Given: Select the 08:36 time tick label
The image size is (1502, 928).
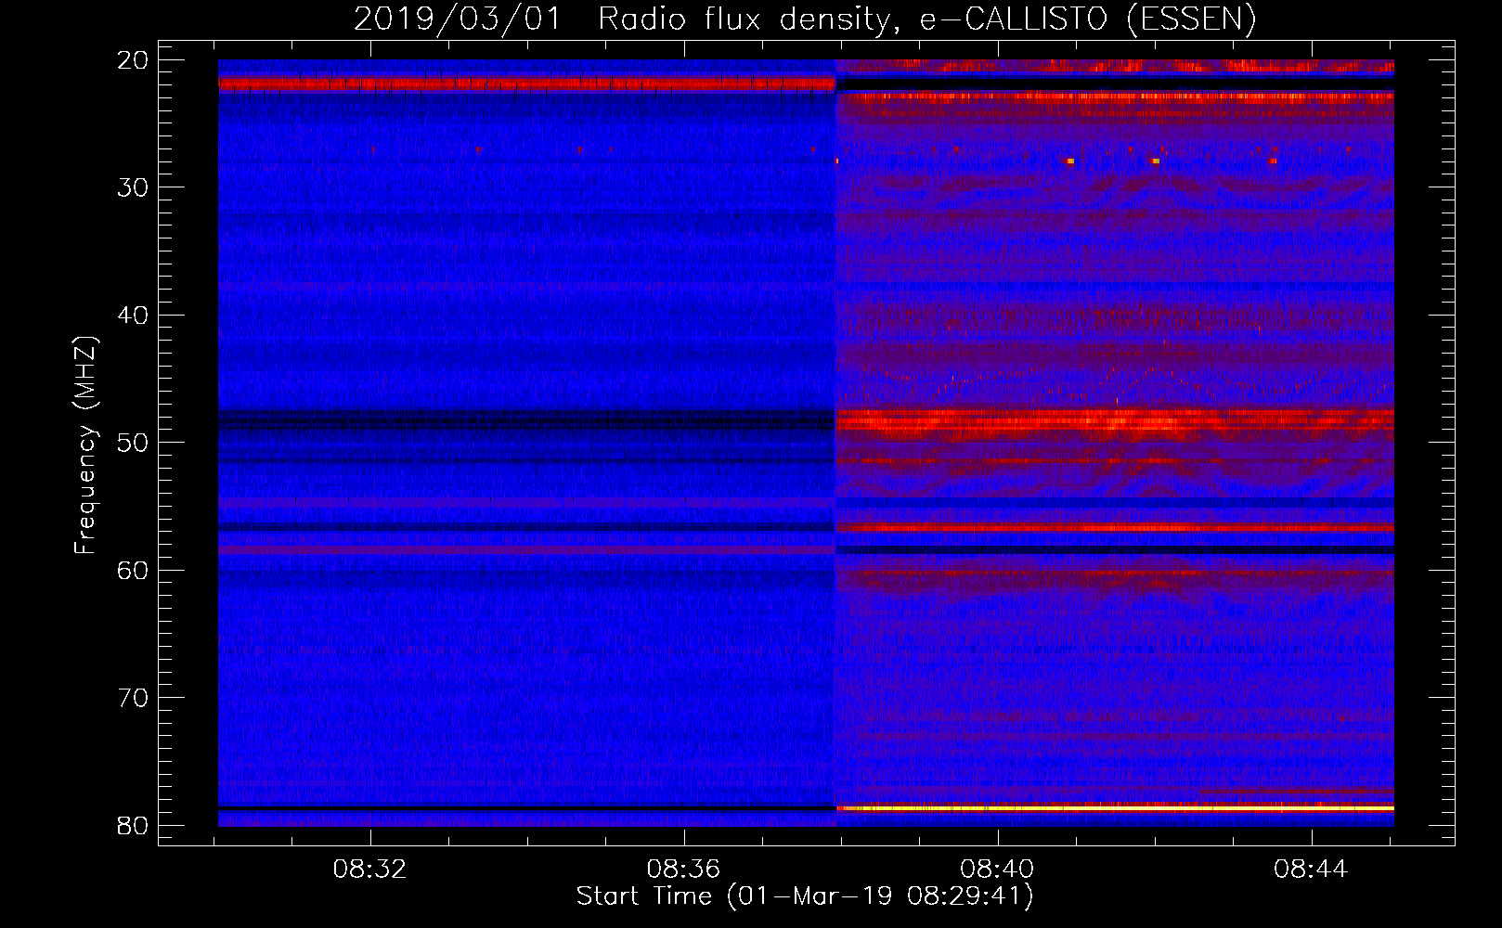Looking at the screenshot, I should click(x=684, y=870).
